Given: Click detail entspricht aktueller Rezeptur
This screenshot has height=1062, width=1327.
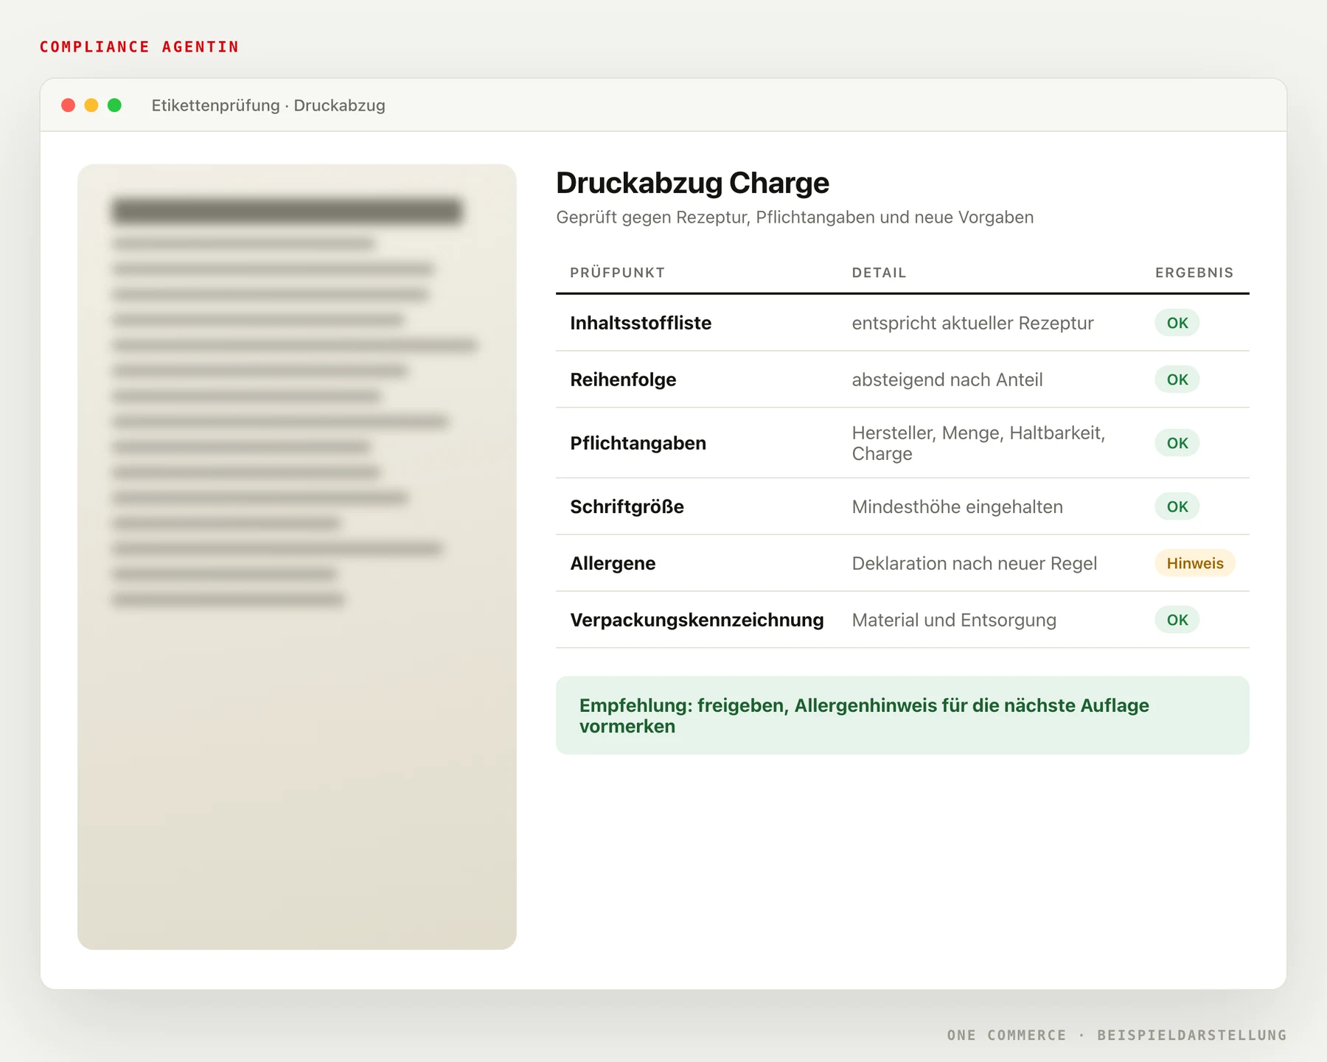Looking at the screenshot, I should coord(972,323).
